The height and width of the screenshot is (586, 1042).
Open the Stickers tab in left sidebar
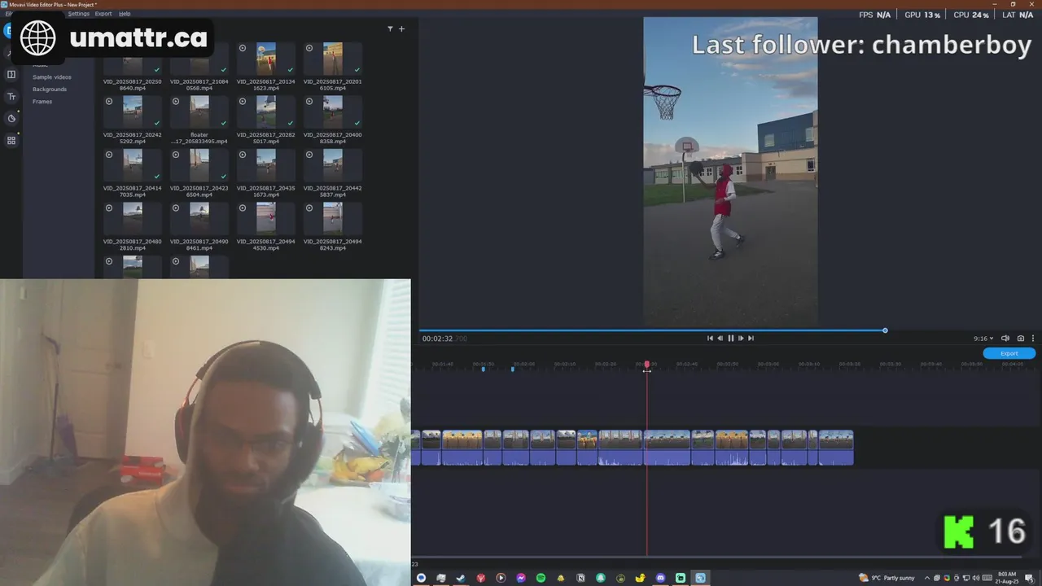tap(11, 118)
